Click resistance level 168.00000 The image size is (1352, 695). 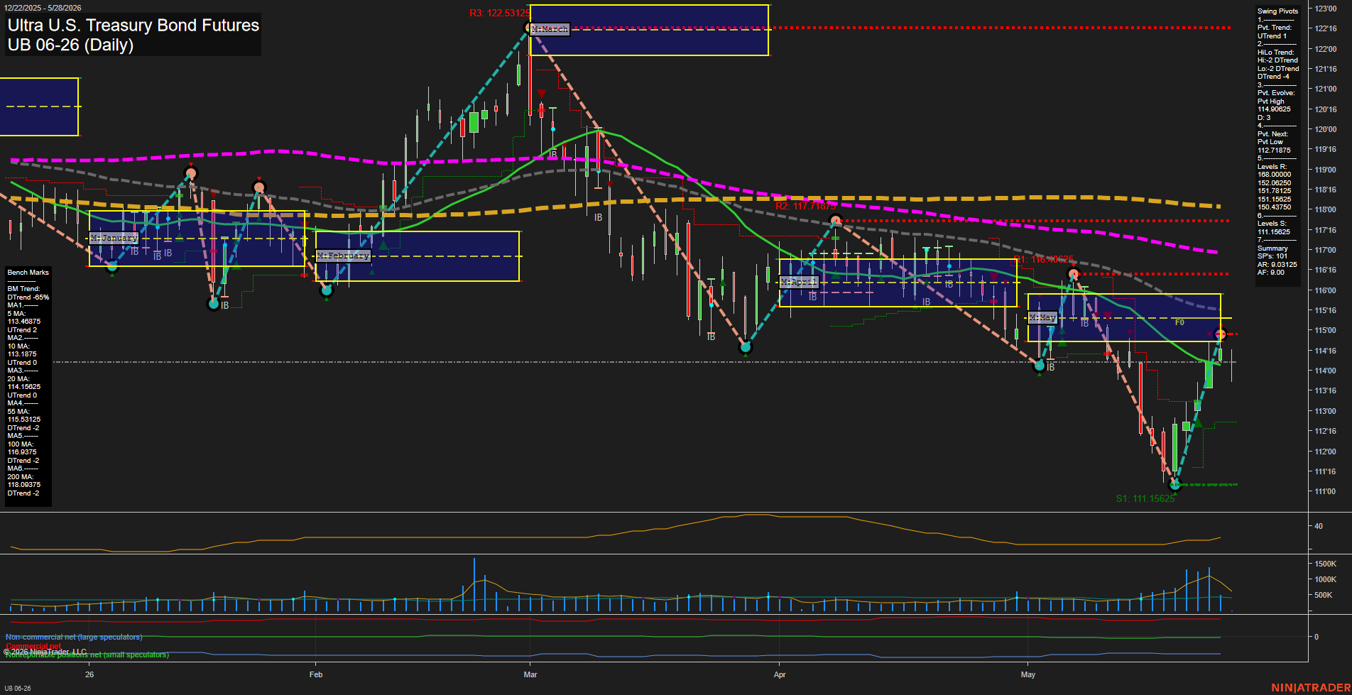(1274, 175)
